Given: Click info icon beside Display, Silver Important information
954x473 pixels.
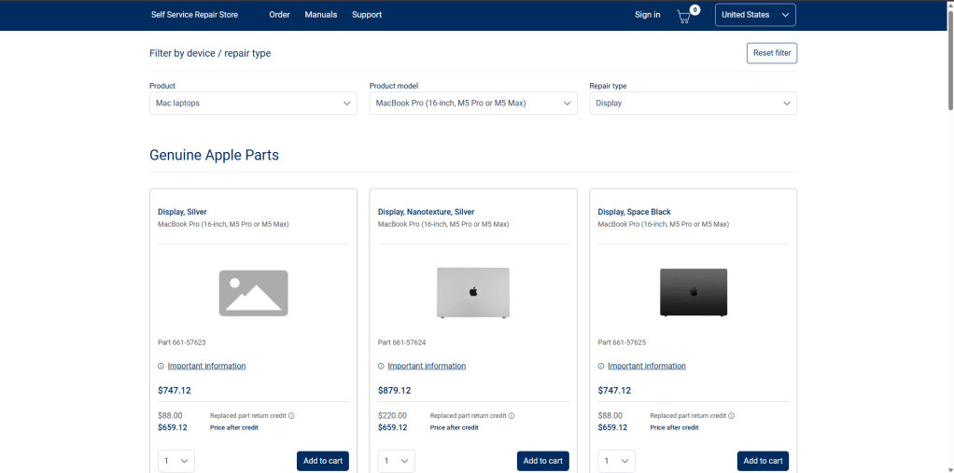Looking at the screenshot, I should (x=161, y=367).
